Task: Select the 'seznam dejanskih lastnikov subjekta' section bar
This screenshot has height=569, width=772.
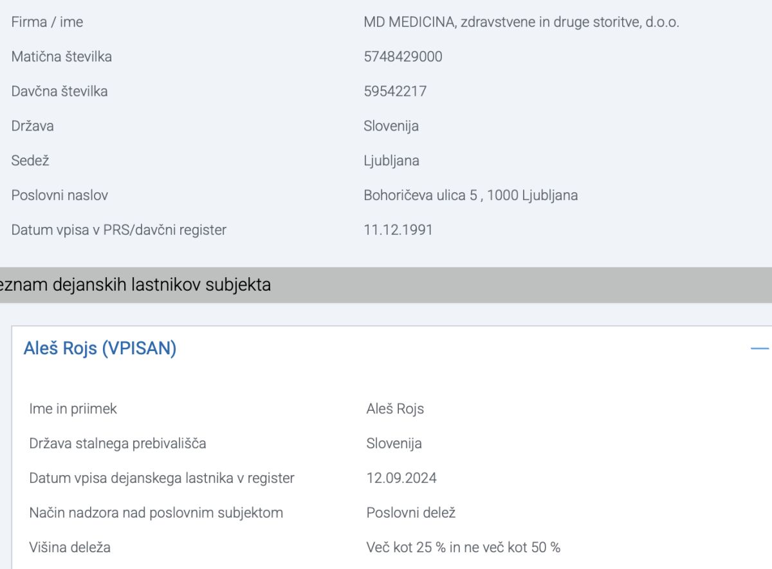Action: pyautogui.click(x=386, y=285)
